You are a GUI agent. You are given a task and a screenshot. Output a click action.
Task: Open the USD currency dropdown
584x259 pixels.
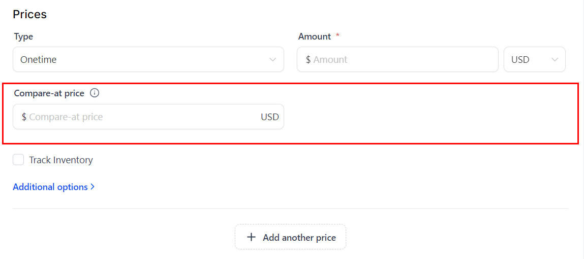534,60
